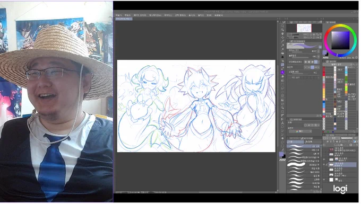Toggle eye of the selected highlighted layer
361x204 pixels.
tap(324, 164)
